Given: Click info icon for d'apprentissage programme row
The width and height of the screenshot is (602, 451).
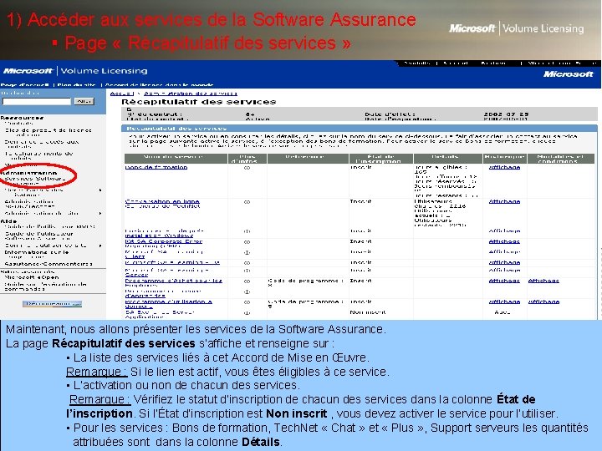Looking at the screenshot, I should (x=247, y=291).
